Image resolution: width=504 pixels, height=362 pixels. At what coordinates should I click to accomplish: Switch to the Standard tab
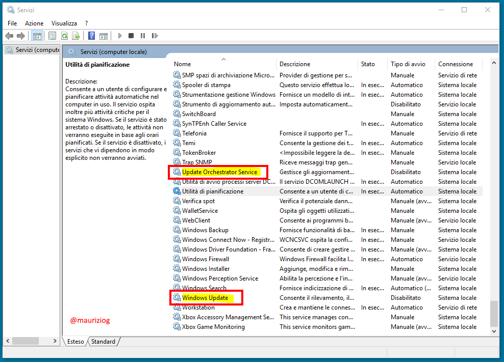pyautogui.click(x=103, y=342)
